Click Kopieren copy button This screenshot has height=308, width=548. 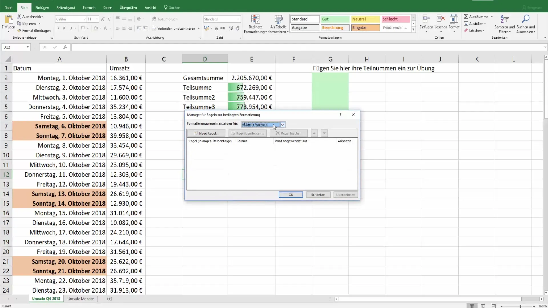(x=27, y=24)
